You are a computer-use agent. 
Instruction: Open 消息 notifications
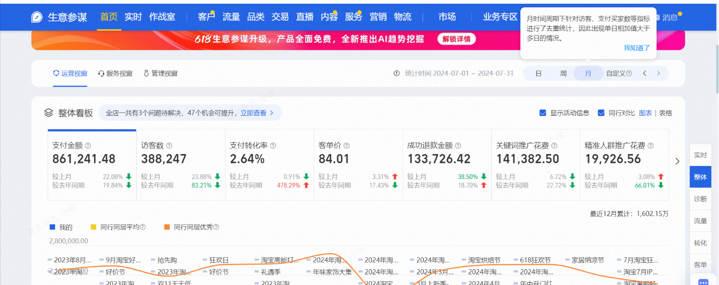click(670, 18)
